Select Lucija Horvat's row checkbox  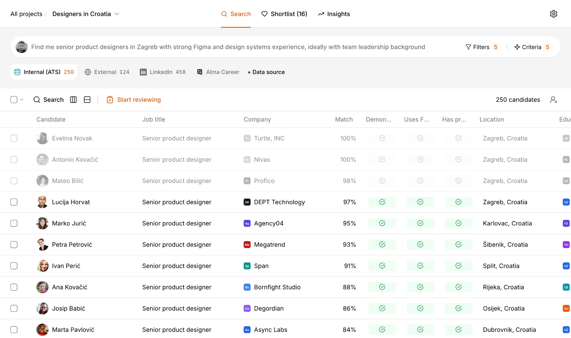(14, 202)
